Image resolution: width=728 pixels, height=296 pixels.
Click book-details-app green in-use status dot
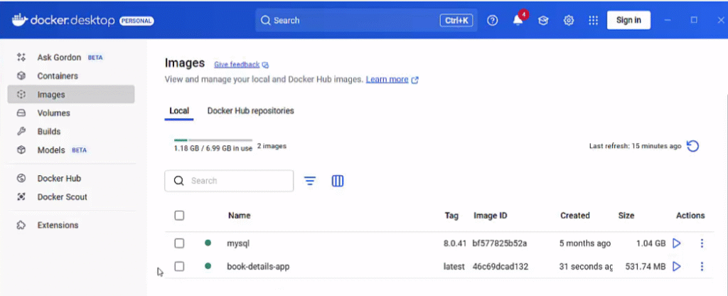[x=208, y=266]
